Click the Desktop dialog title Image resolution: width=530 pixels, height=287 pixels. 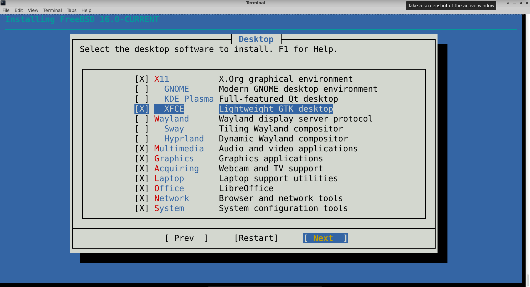[256, 39]
